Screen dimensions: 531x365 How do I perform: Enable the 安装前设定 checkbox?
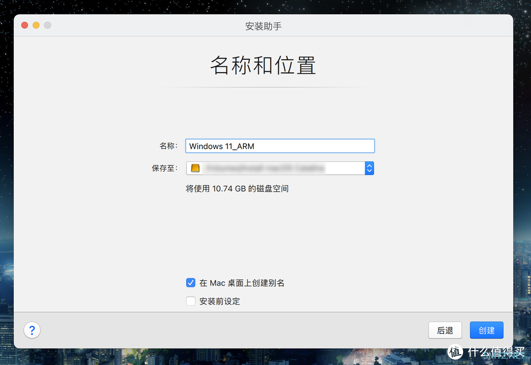(191, 301)
